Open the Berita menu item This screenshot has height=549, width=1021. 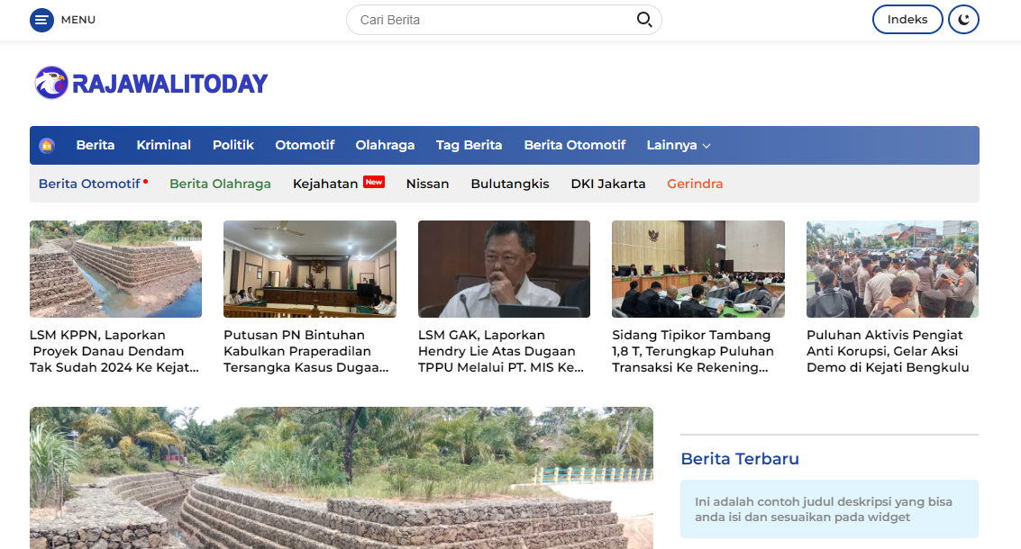click(96, 145)
